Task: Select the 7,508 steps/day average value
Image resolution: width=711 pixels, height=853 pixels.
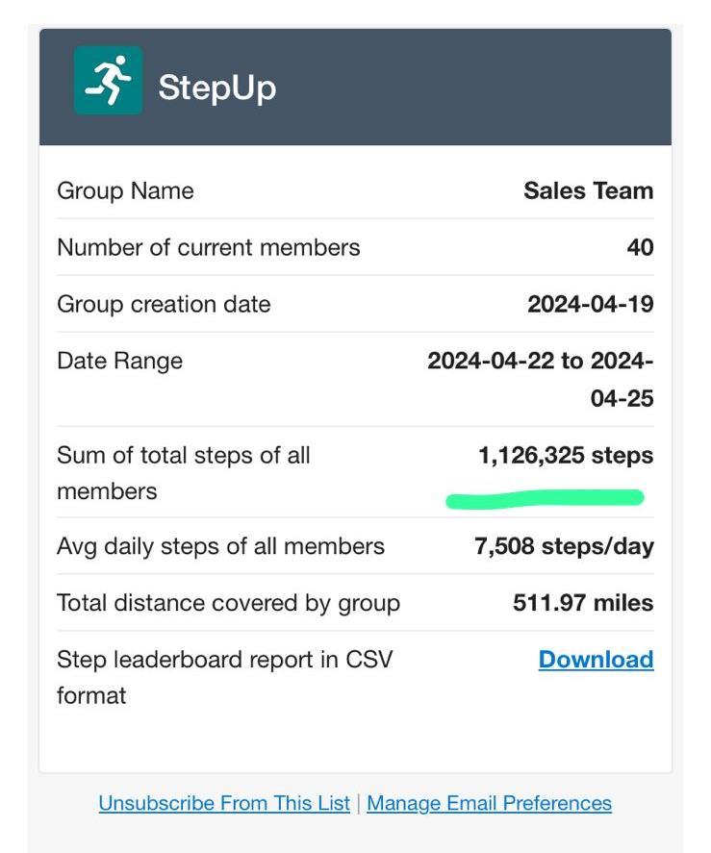Action: click(x=564, y=546)
